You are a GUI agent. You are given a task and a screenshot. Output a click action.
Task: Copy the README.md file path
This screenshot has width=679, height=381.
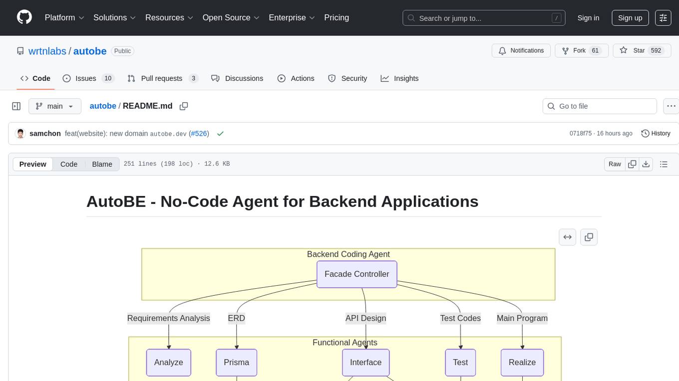[x=184, y=106]
